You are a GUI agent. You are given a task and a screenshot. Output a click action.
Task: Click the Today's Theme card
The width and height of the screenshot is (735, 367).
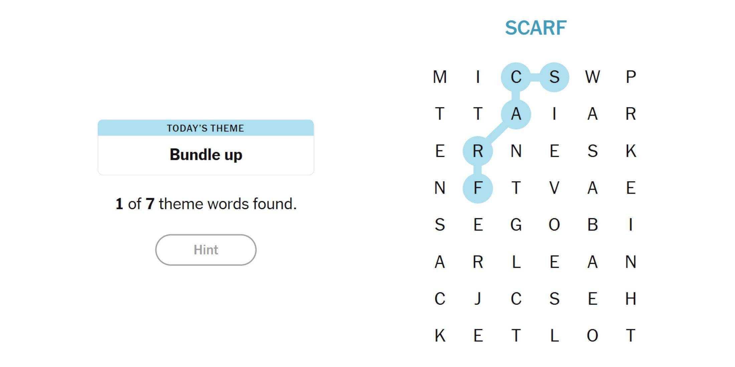pyautogui.click(x=206, y=147)
